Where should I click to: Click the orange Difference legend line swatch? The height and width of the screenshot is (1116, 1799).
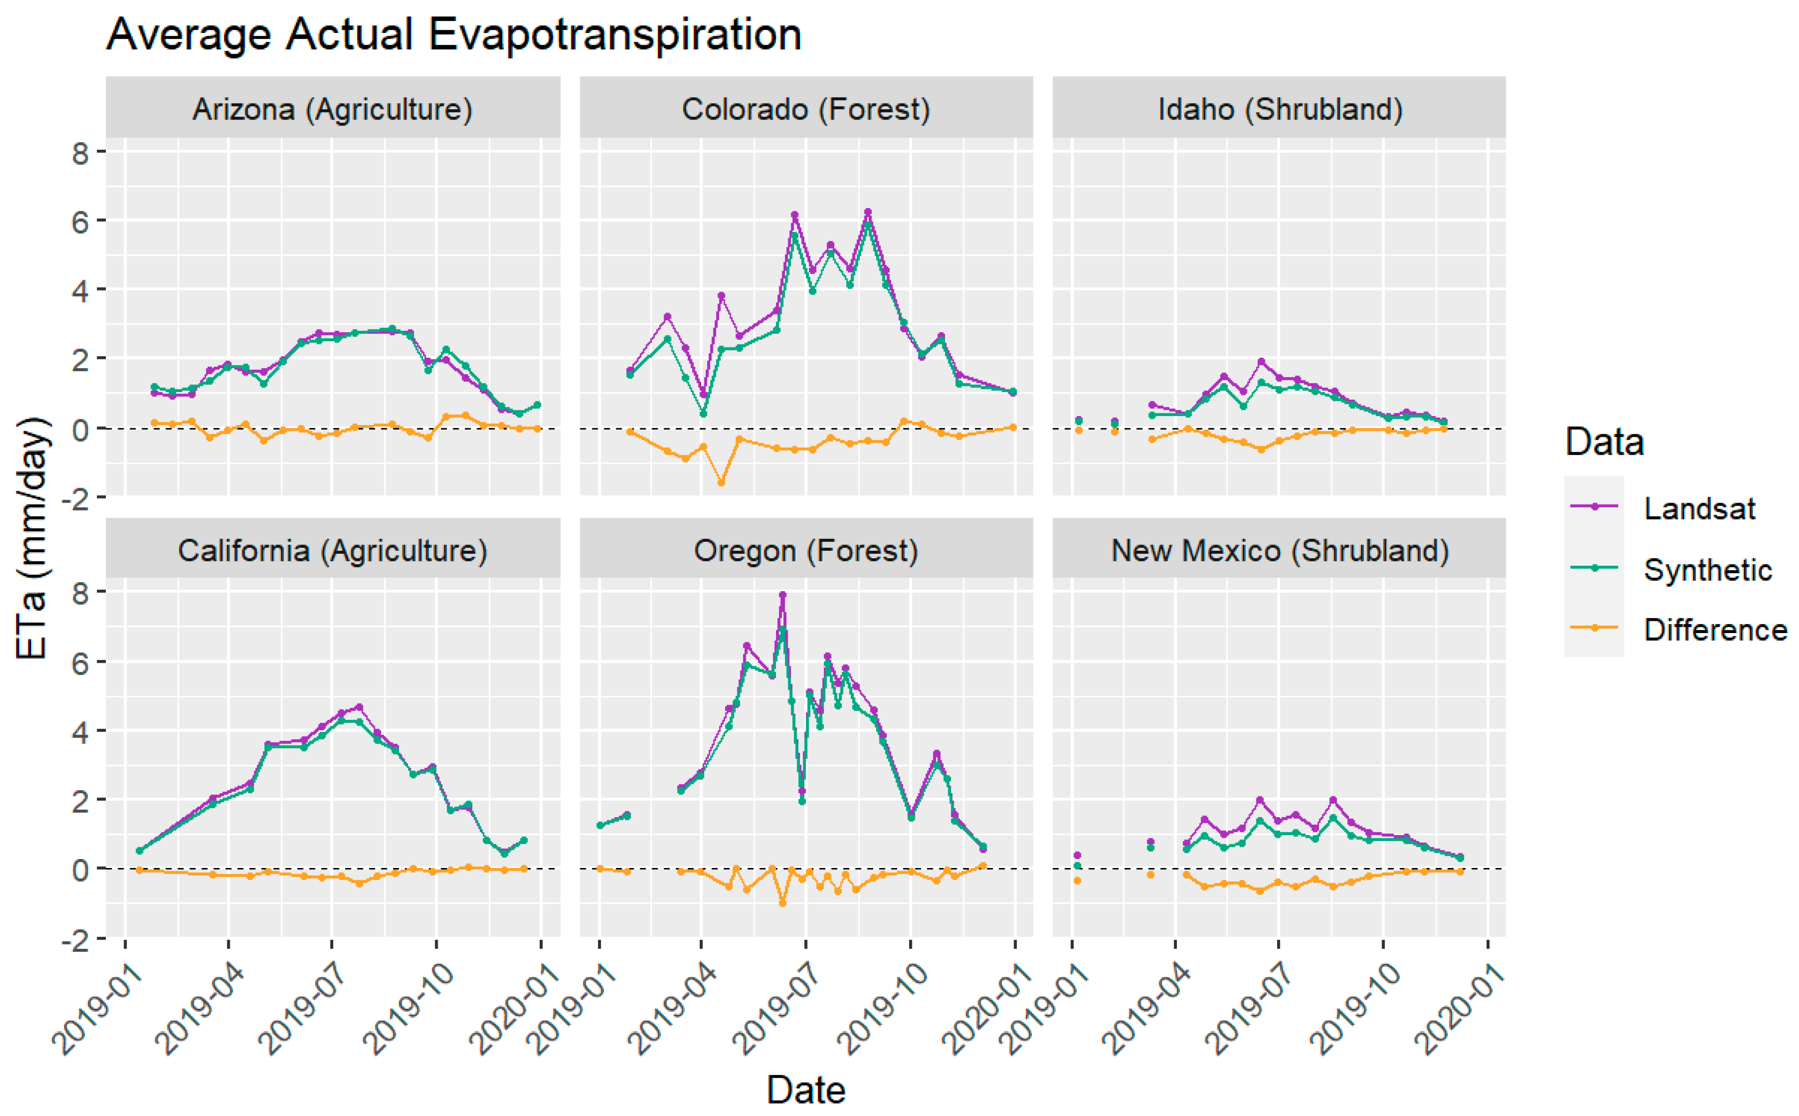pyautogui.click(x=1594, y=628)
